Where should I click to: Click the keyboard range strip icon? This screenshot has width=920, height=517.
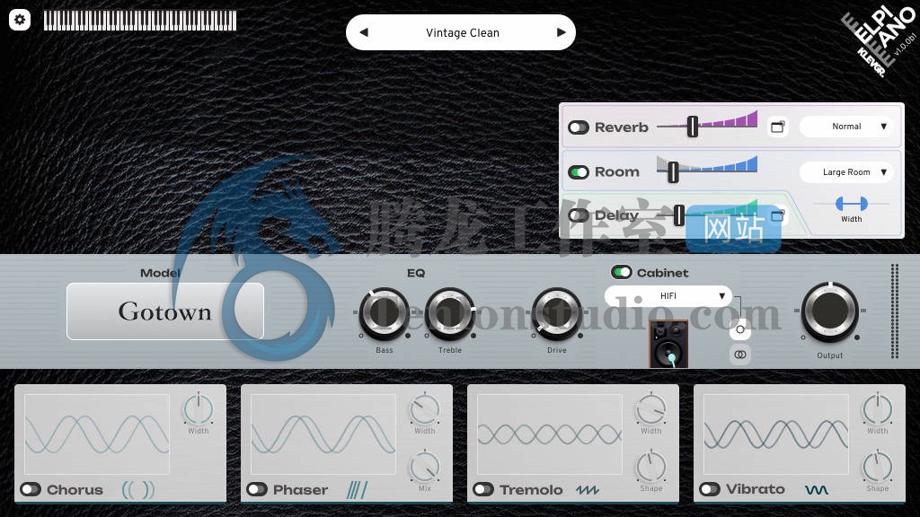(140, 21)
